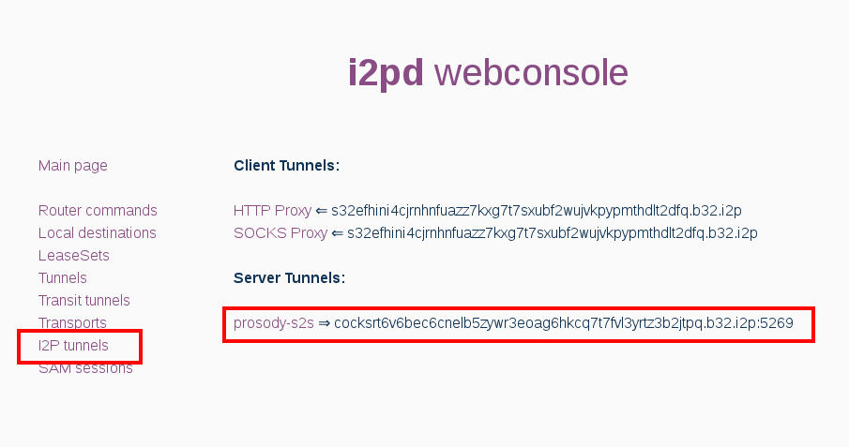View Transit tunnels

point(84,301)
